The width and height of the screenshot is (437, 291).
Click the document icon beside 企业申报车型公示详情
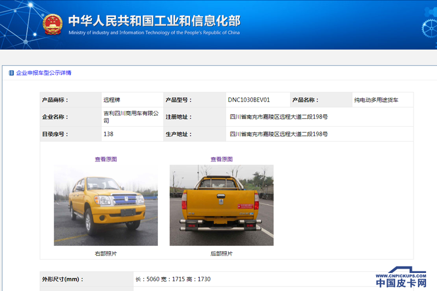[x=11, y=73]
